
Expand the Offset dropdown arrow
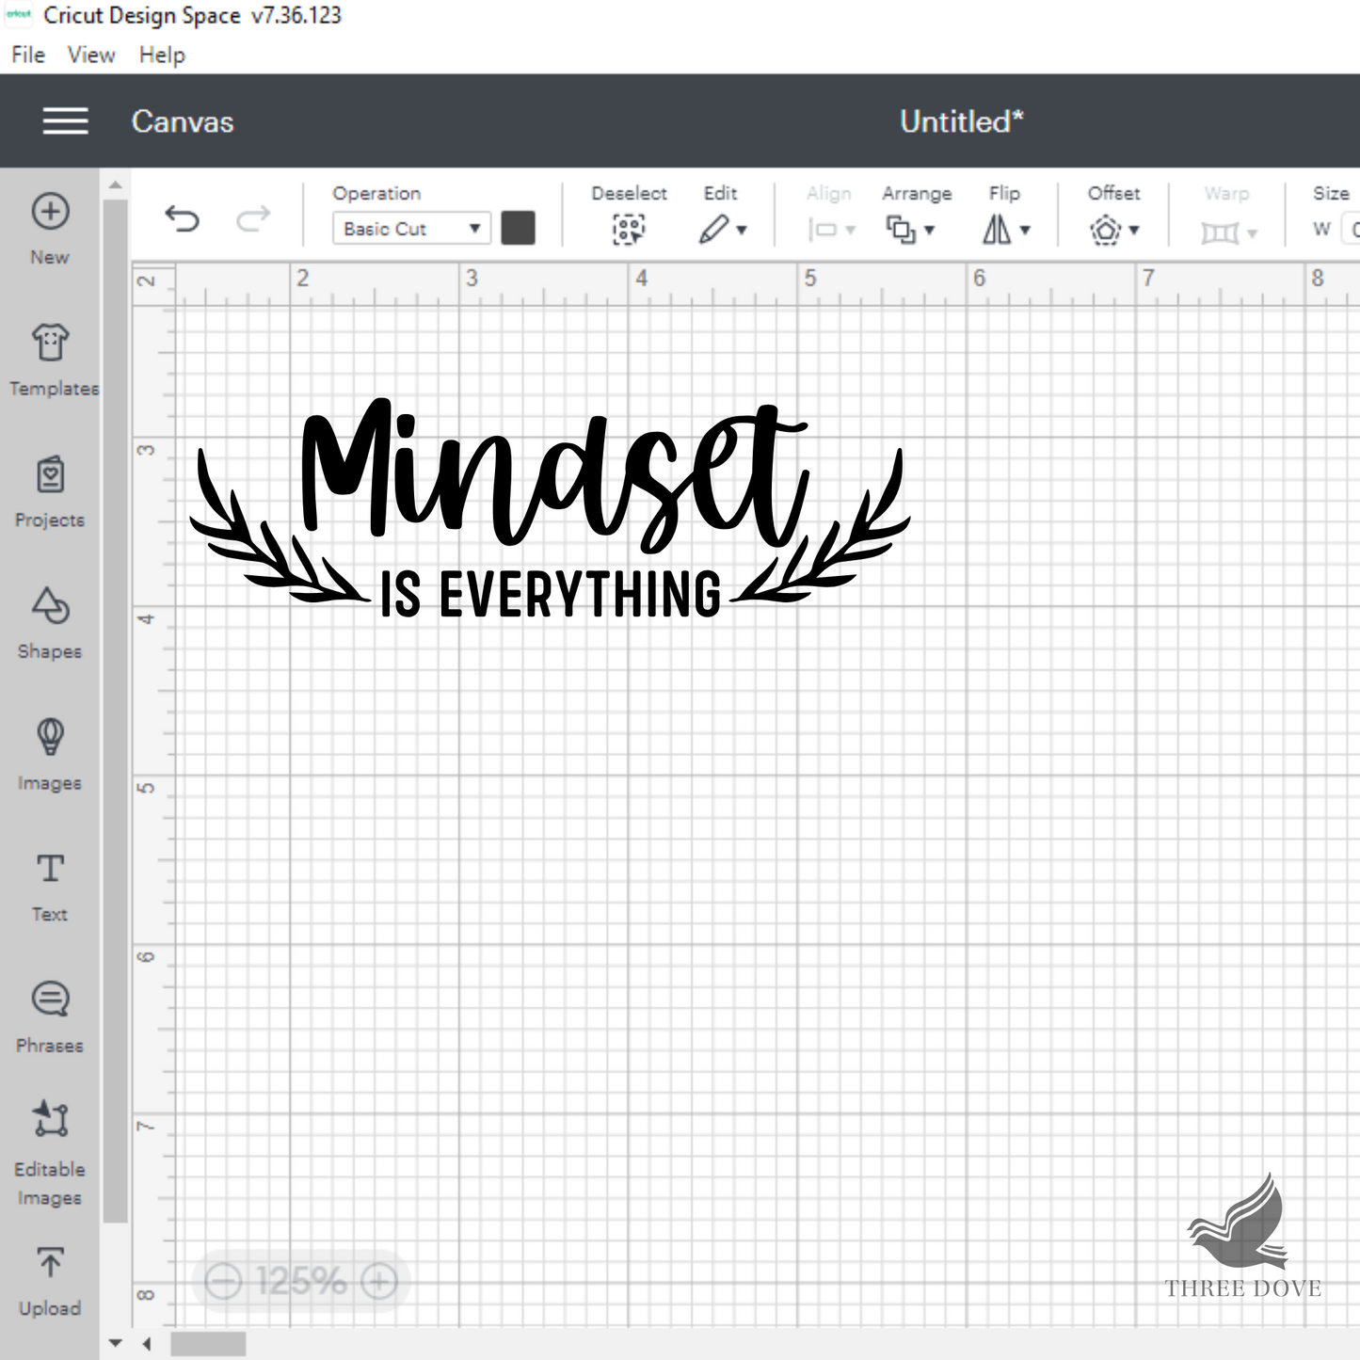pos(1134,230)
